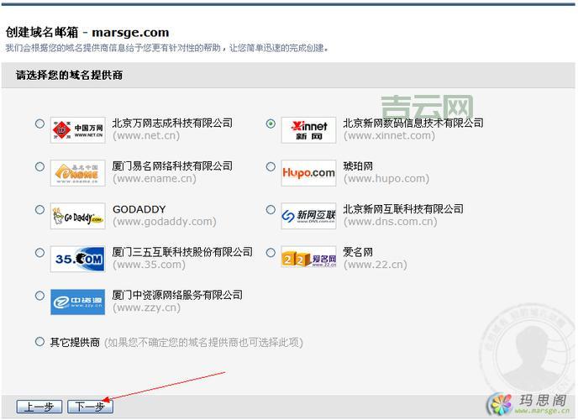Click the (www.xinnet.com) URL text
Viewport: 578px width, 420px height.
coord(389,135)
